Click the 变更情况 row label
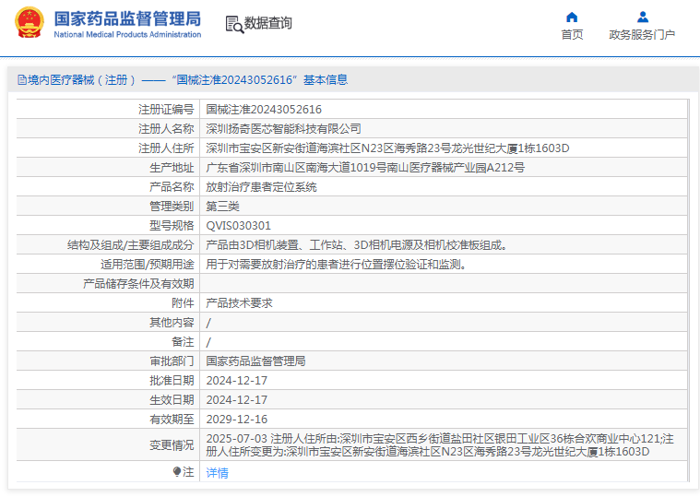Image resolution: width=700 pixels, height=497 pixels. point(172,444)
